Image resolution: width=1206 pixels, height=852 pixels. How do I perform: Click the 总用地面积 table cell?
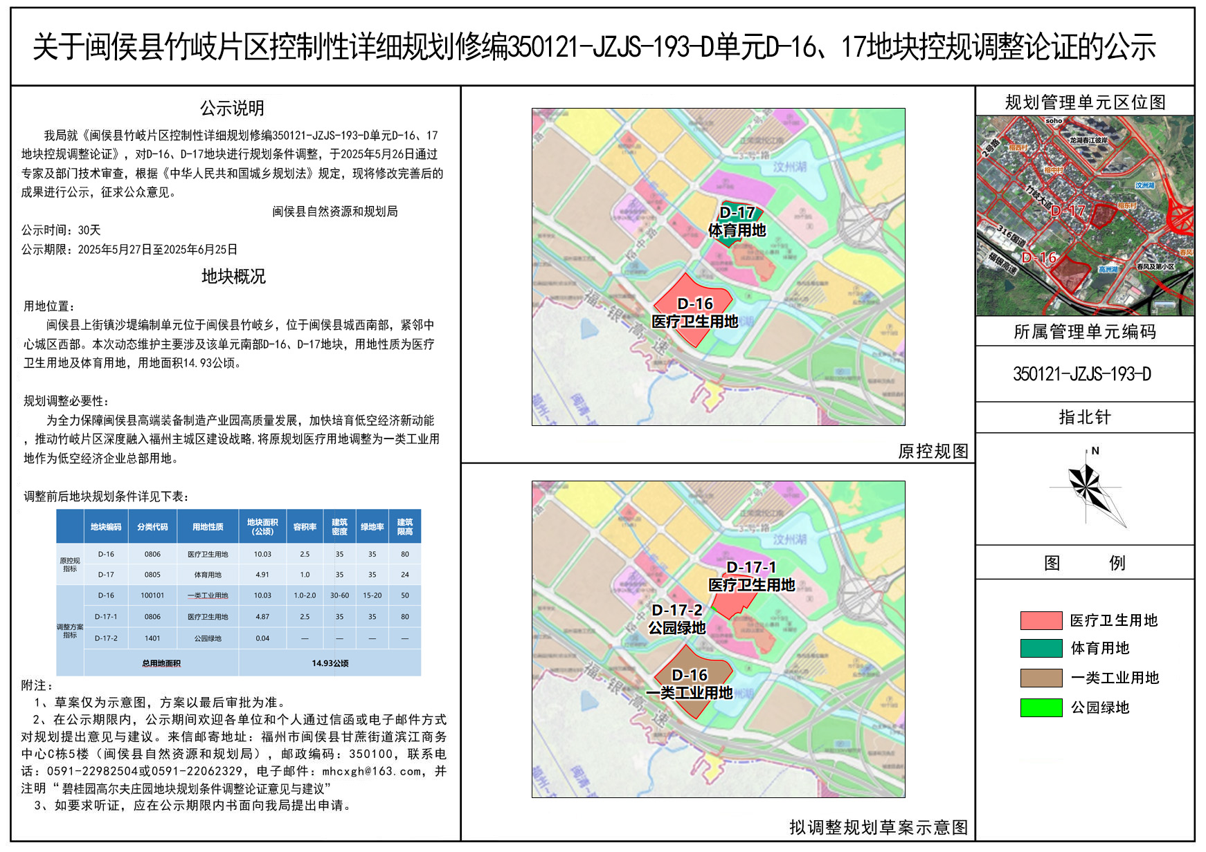click(x=161, y=663)
